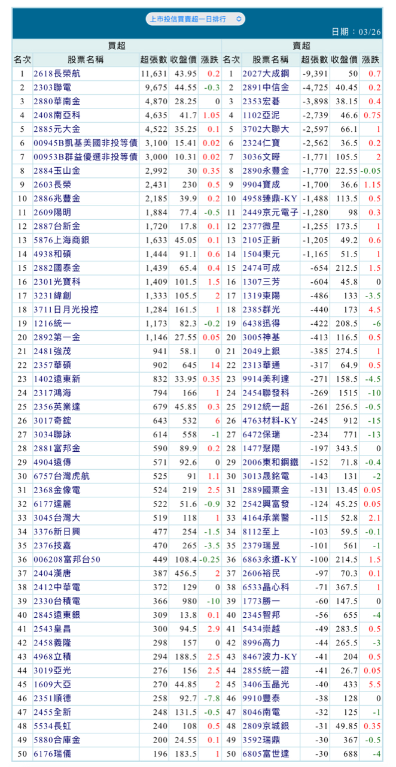This screenshot has width=396, height=767.
Task: Open stock link 2609陽明
Action: pos(51,212)
